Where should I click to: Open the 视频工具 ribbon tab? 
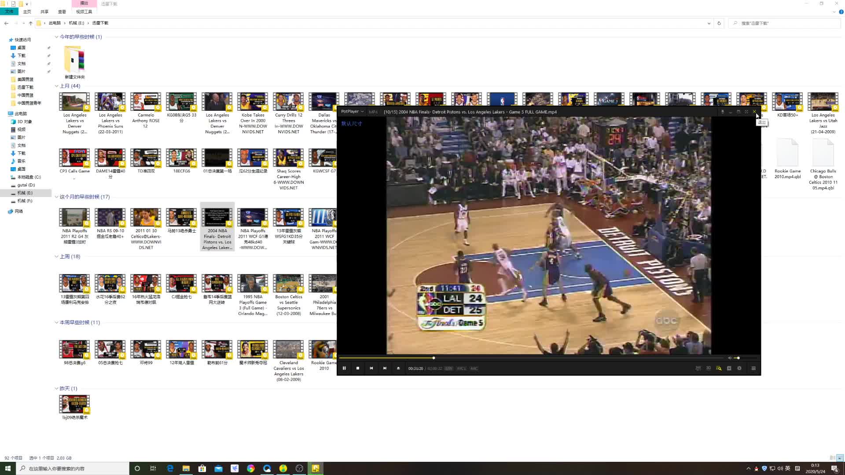(x=84, y=12)
